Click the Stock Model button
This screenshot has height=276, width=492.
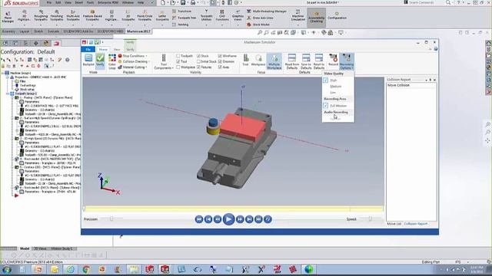pyautogui.click(x=258, y=25)
